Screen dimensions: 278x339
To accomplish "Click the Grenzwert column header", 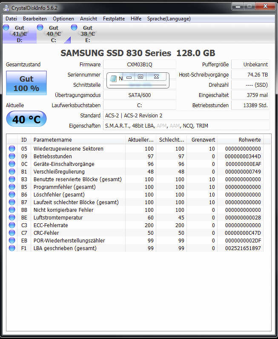I will [x=202, y=140].
